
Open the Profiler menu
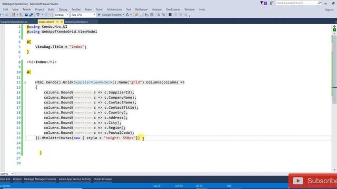coord(76,9)
